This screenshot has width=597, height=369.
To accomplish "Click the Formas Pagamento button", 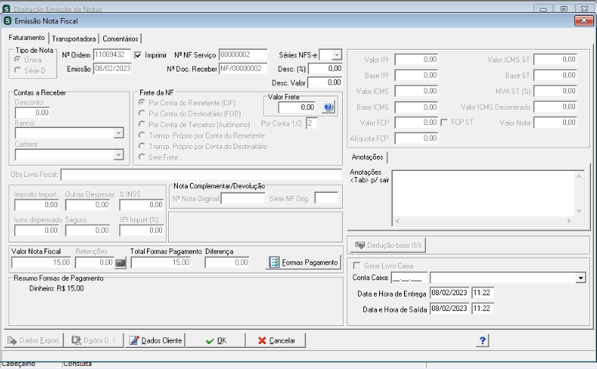I will point(303,263).
